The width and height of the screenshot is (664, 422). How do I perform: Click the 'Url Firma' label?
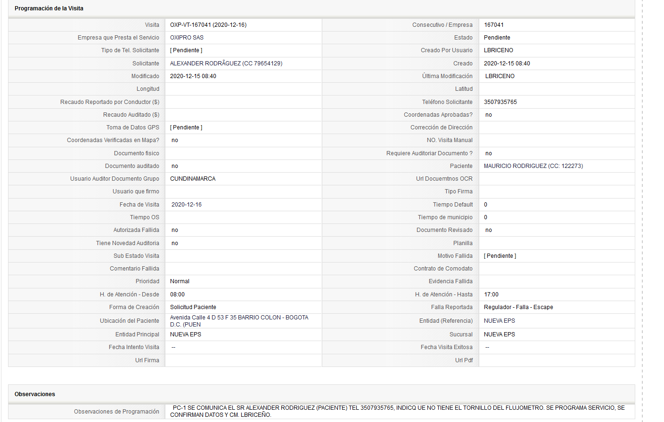147,360
